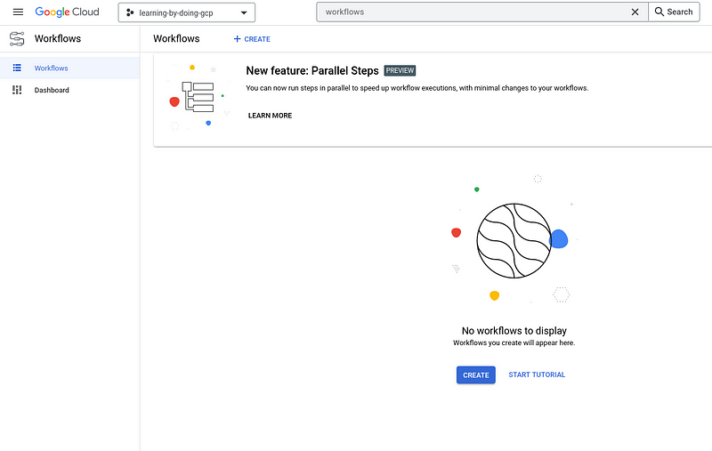
Task: Click the Workflows sidebar header title
Action: tap(58, 38)
